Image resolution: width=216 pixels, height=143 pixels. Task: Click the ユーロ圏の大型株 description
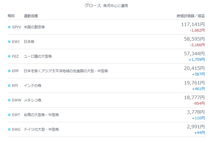(x=38, y=56)
